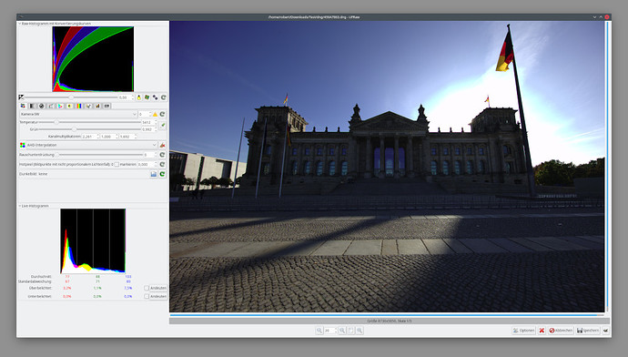Click the second Kanalmultiplikatoren field 1,000
This screenshot has width=628, height=357.
click(109, 137)
